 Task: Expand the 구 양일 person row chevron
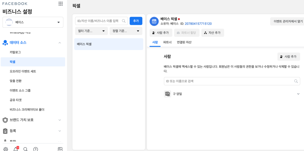point(298,94)
